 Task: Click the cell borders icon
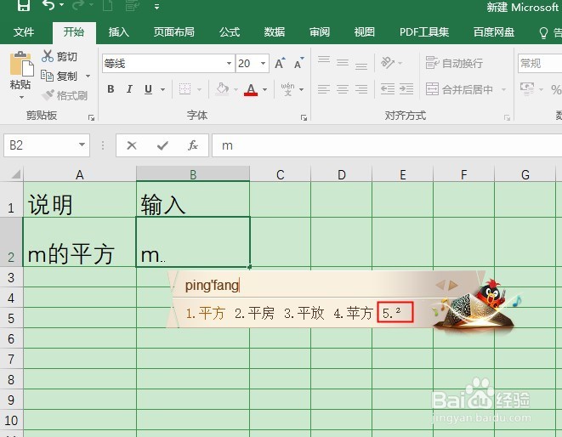click(184, 89)
